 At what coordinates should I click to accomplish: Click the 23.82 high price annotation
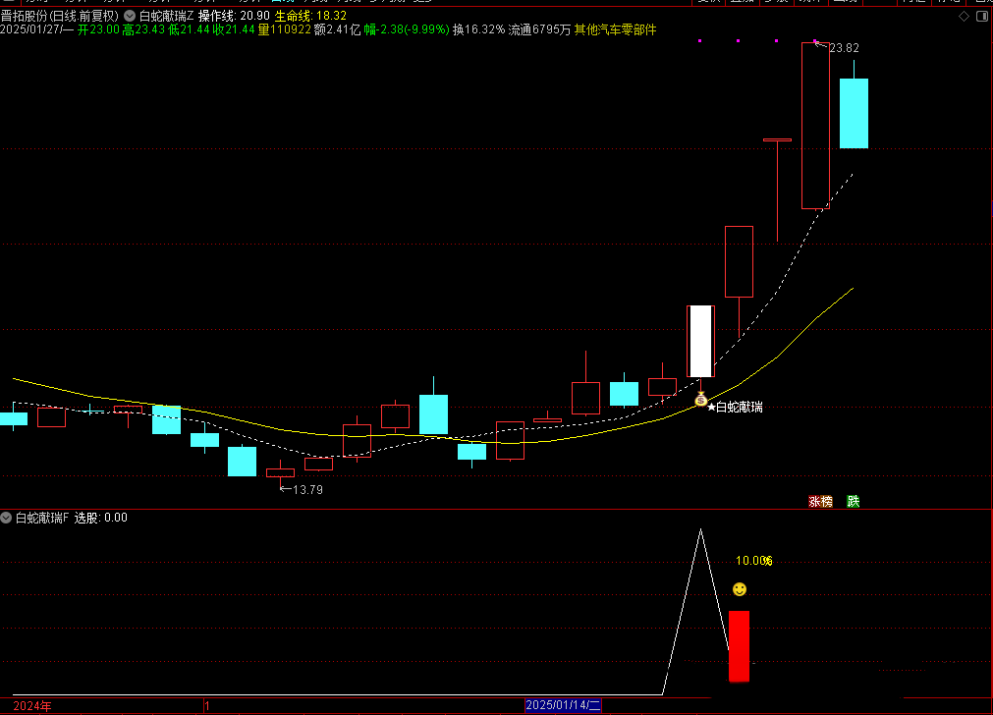coord(844,48)
